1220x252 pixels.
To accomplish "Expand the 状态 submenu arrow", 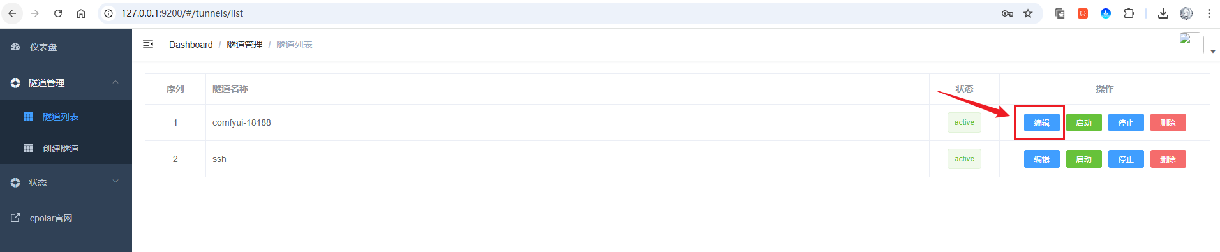I will click(x=115, y=182).
